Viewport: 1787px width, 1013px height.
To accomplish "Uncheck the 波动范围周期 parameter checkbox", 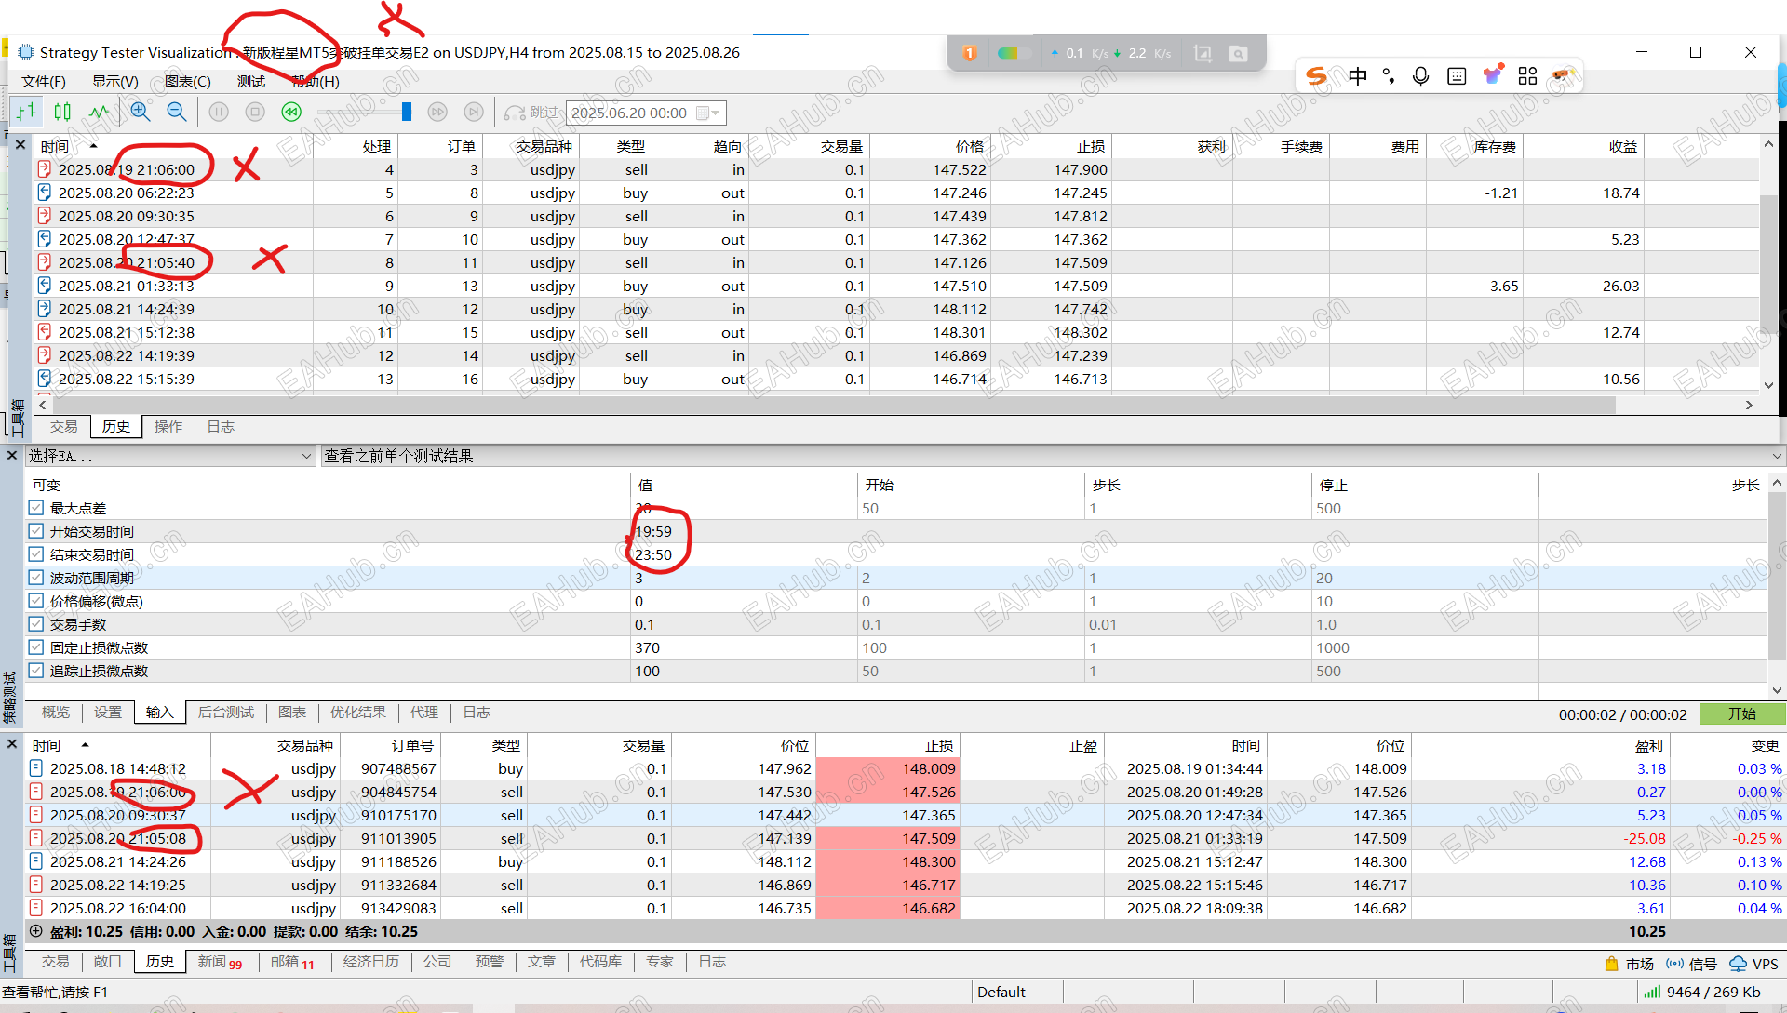I will coord(36,578).
